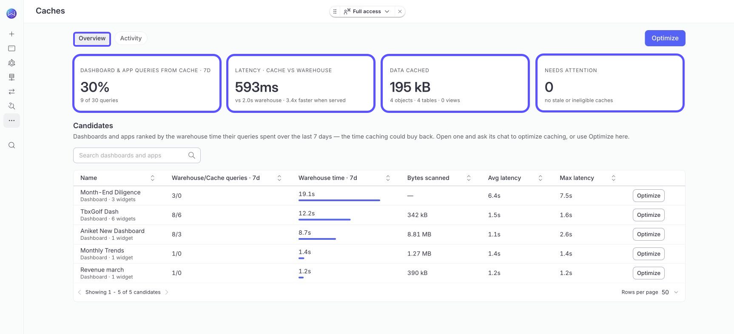
Task: Sort by the Name column
Action: coord(153,178)
